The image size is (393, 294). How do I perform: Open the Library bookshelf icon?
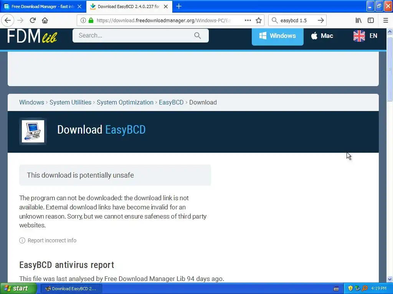click(358, 20)
